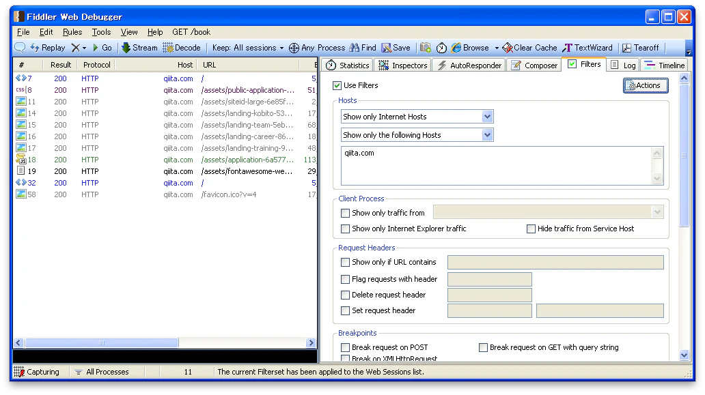The height and width of the screenshot is (395, 705).
Task: Expand the toolbar overflow chevron
Action: (x=689, y=49)
